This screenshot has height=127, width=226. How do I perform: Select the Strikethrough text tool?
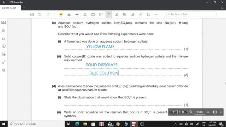[x=77, y=14]
